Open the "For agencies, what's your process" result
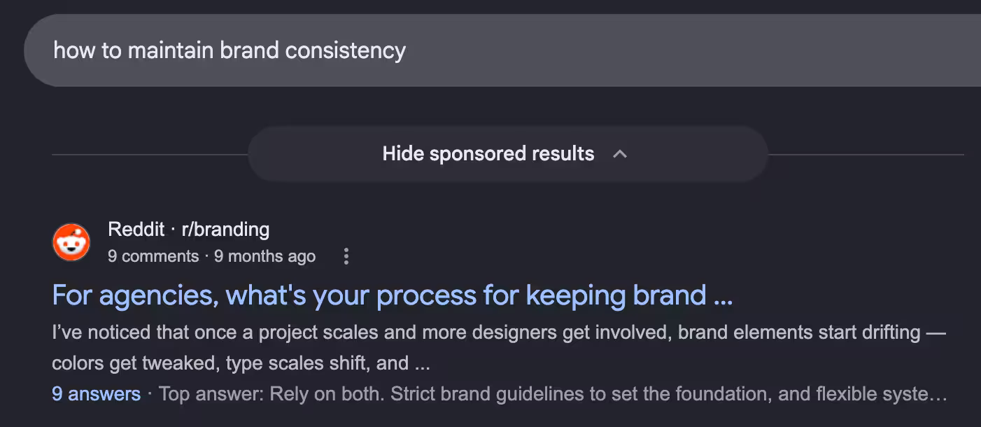 pyautogui.click(x=393, y=295)
